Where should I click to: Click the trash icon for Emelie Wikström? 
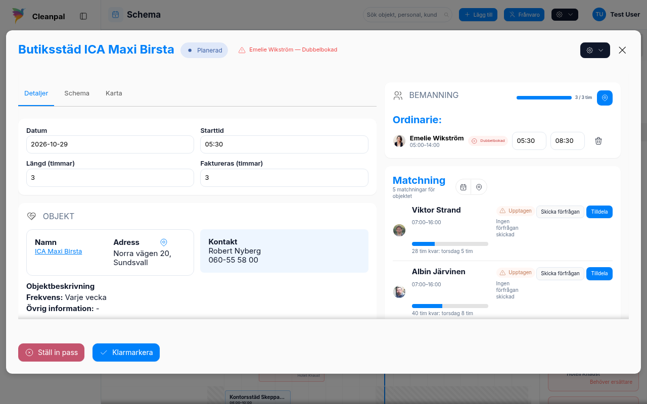[598, 141]
